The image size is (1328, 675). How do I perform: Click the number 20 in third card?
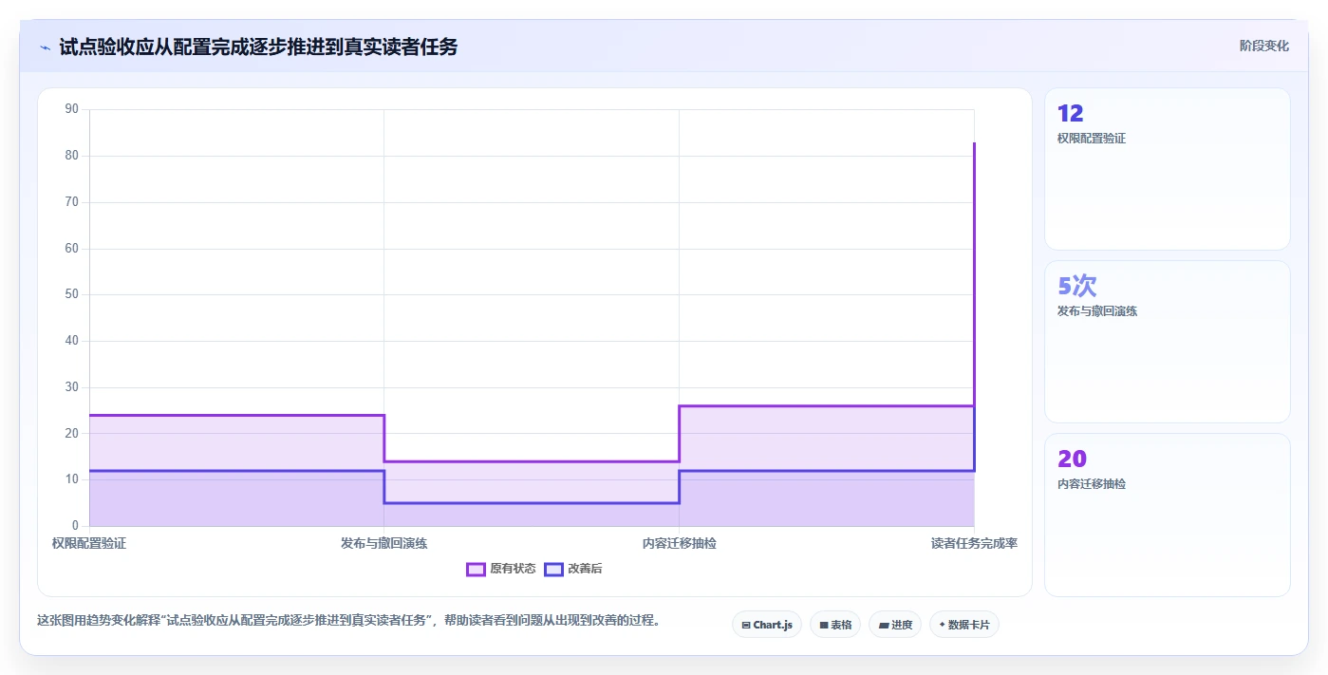(x=1072, y=459)
